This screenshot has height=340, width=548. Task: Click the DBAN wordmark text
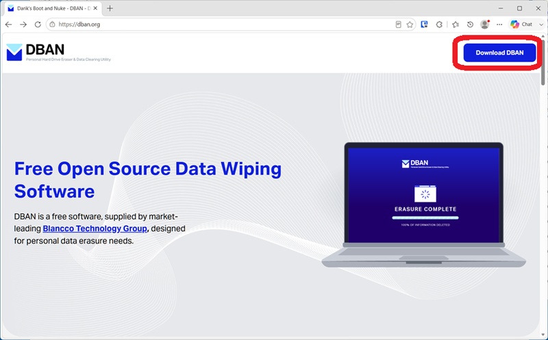click(45, 49)
